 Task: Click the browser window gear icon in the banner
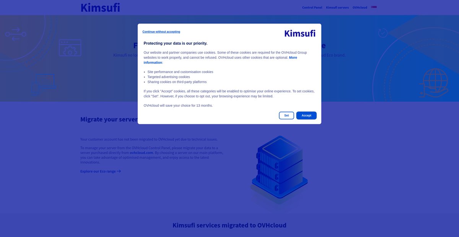click(70, 48)
